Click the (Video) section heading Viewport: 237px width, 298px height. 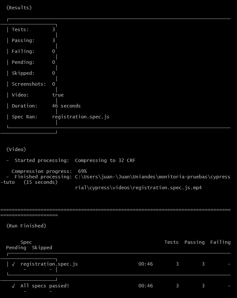point(16,149)
